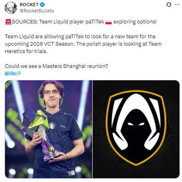Click the Poland flag emoji

(x=108, y=22)
